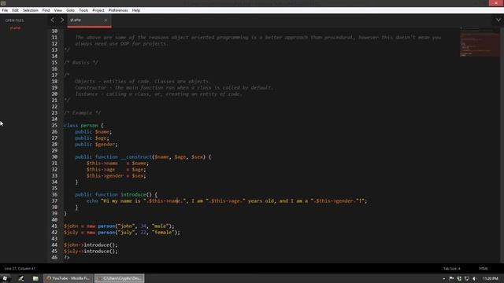Open the Project menu
504x283 pixels.
98,10
